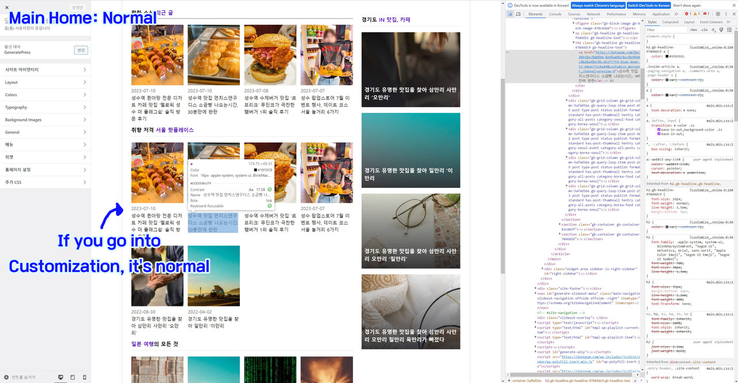This screenshot has height=383, width=738.
Task: Click Switch DevTools to Korean button
Action: point(648,5)
